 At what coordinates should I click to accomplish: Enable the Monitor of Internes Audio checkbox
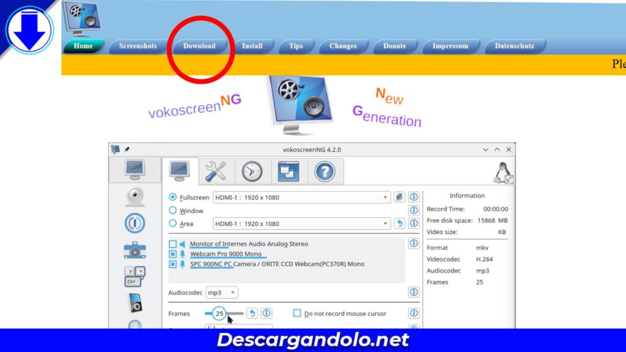[x=173, y=243]
